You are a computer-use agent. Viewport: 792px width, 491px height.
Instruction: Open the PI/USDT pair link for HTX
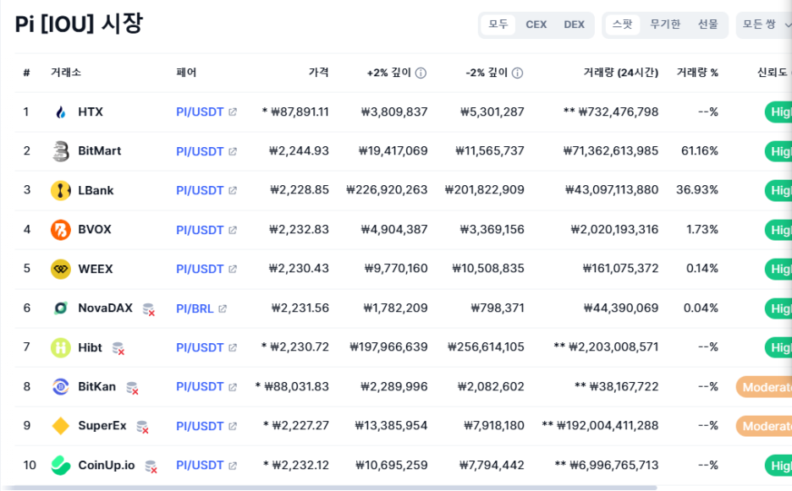pyautogui.click(x=200, y=112)
